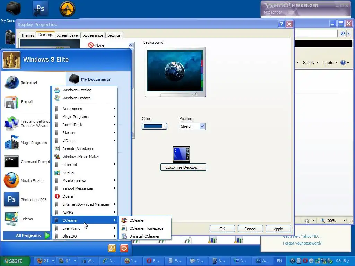This screenshot has height=266, width=355.
Task: Expand uTorrent submenu
Action: click(85, 165)
